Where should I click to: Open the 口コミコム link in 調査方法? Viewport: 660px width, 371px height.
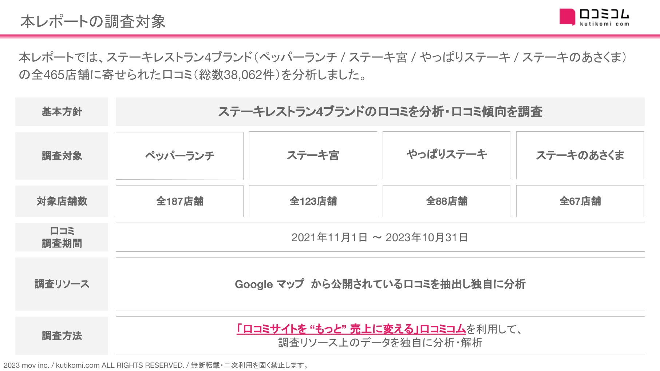point(351,329)
